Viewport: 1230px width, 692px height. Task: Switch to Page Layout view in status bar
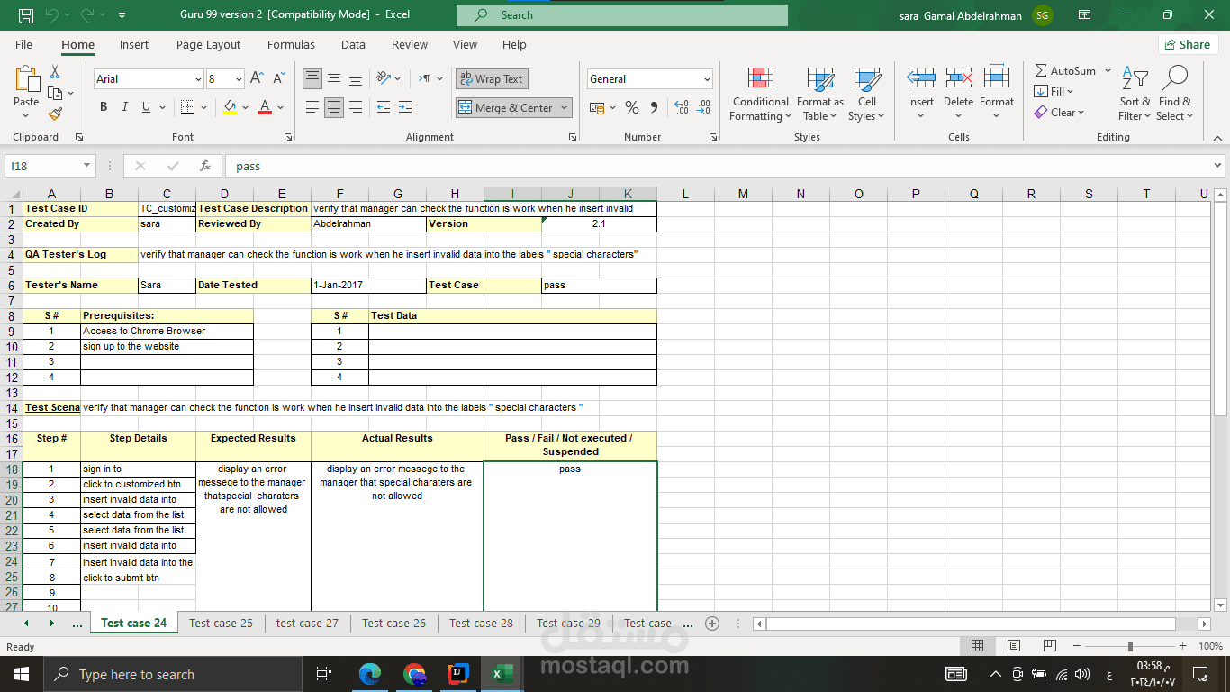pos(1014,646)
